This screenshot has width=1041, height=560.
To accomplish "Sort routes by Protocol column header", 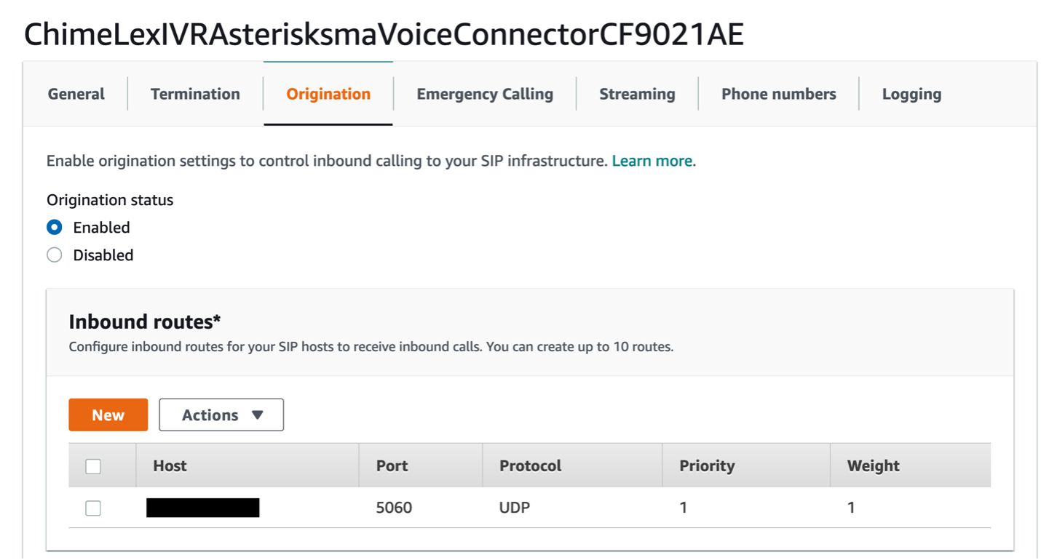I will point(530,466).
